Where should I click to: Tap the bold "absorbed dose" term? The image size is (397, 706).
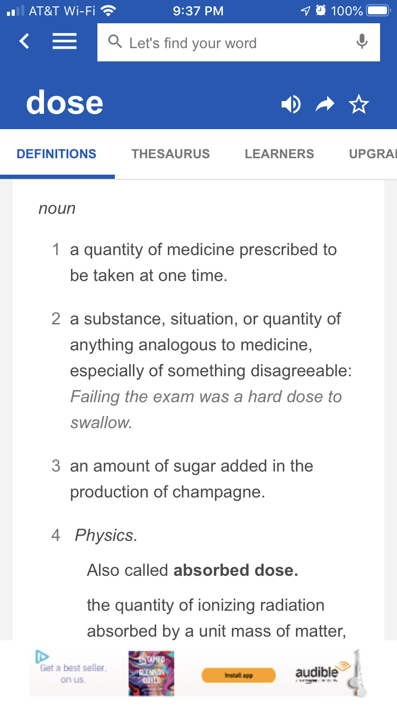tap(236, 570)
